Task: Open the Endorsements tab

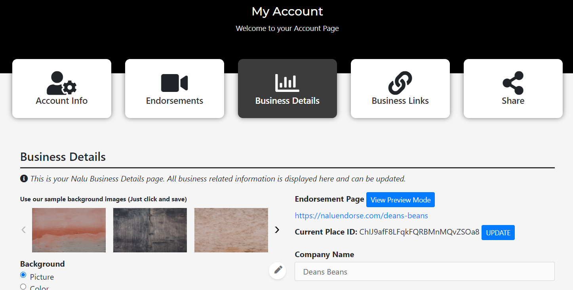Action: (x=174, y=88)
